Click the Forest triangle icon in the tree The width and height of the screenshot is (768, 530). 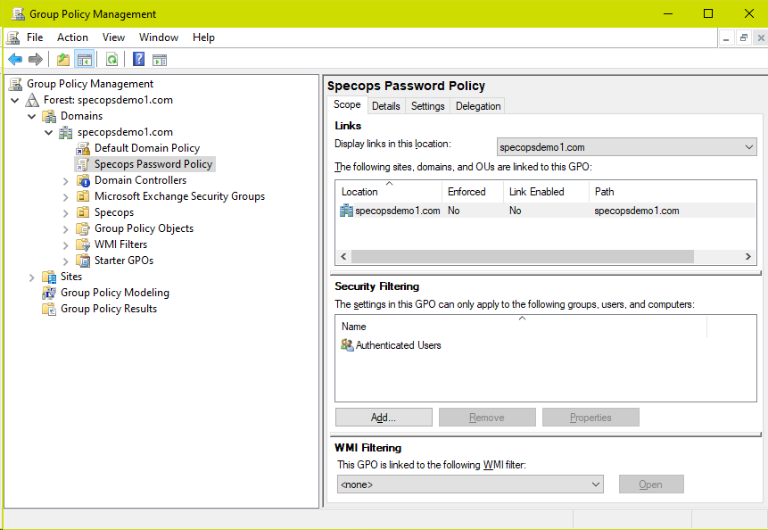pyautogui.click(x=32, y=100)
